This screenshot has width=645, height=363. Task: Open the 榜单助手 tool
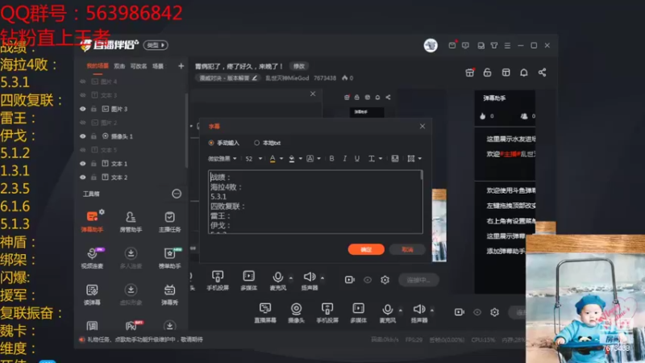tap(169, 258)
